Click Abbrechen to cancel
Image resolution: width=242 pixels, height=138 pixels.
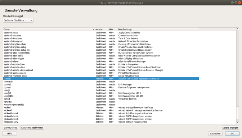[215, 134]
